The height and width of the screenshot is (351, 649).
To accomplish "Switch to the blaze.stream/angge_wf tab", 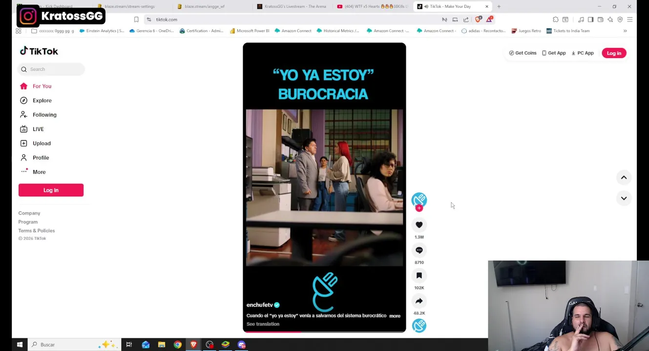I will 205,6.
